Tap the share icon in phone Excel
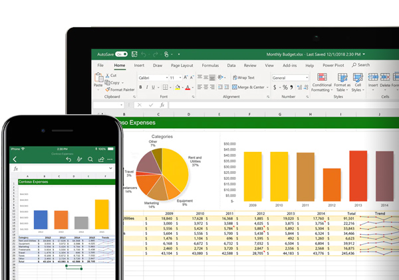Viewport: 399px width, 280px height. (101, 159)
